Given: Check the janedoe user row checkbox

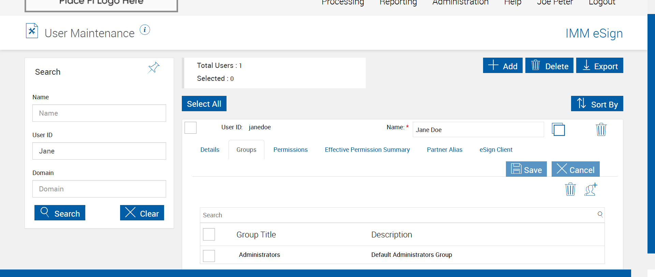Looking at the screenshot, I should 190,128.
